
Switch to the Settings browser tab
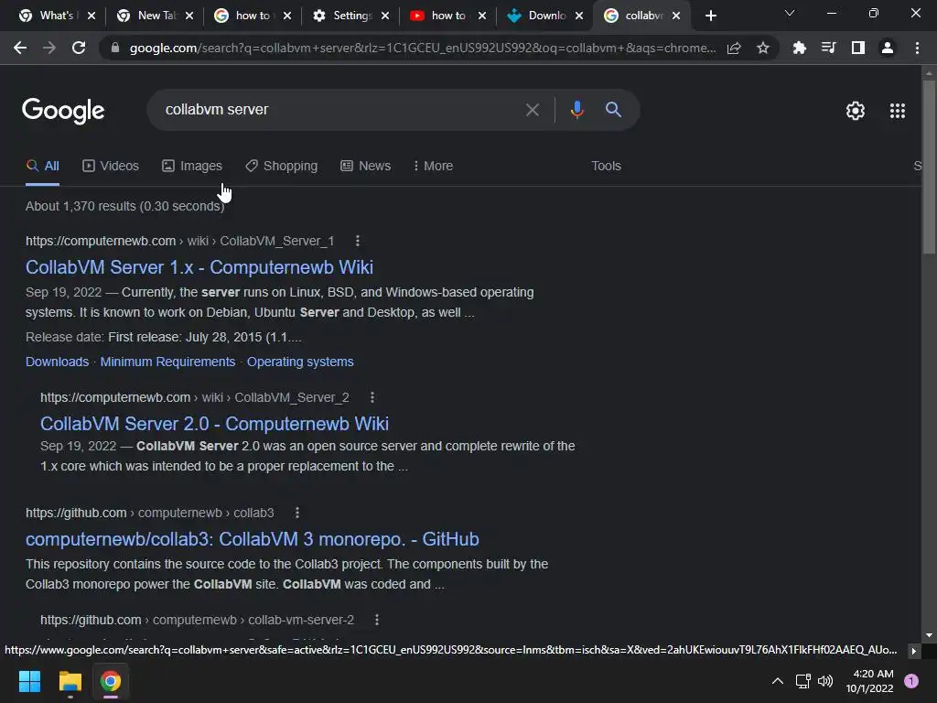coord(344,16)
